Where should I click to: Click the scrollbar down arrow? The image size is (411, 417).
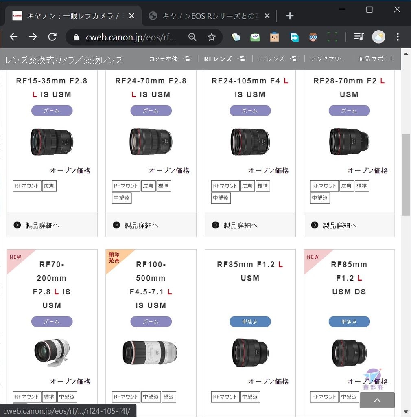click(406, 412)
